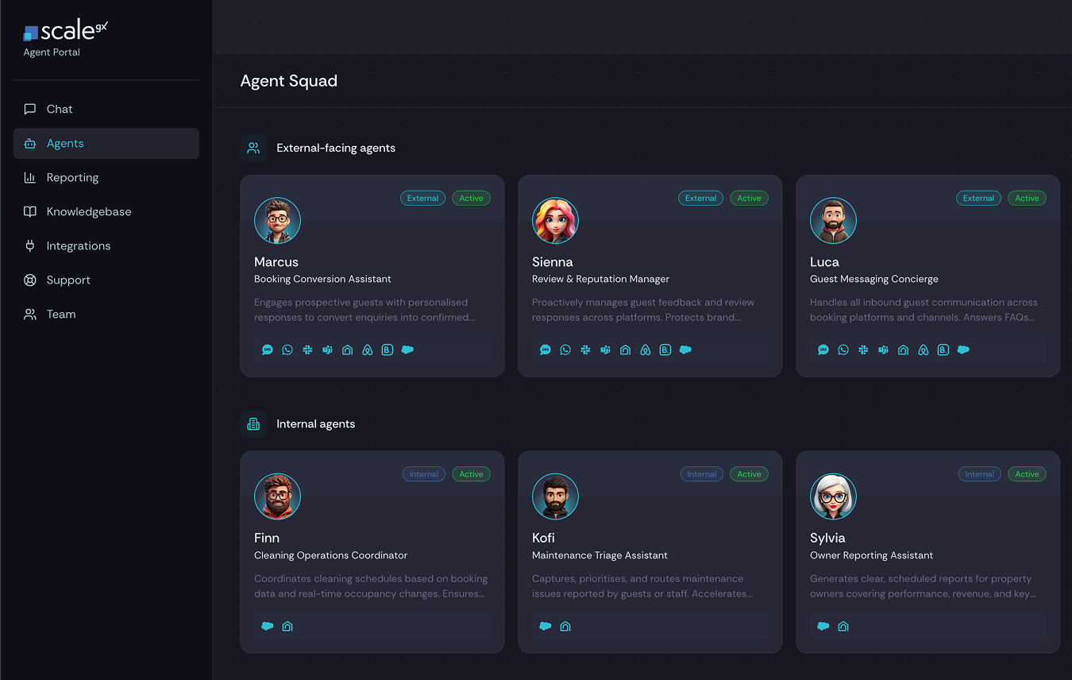Click the Booking.com icon on Sienna's card
The image size is (1072, 680).
pos(665,350)
